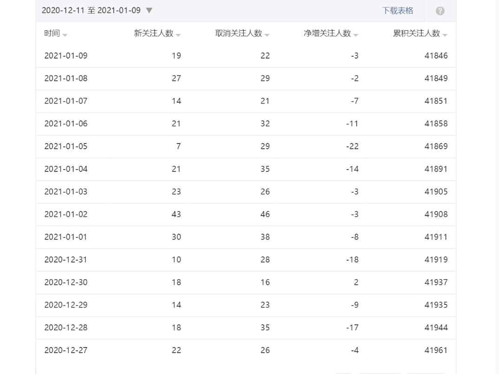Image resolution: width=499 pixels, height=374 pixels.
Task: Click unfollow count 46 on 2021-01-02
Action: 265,214
